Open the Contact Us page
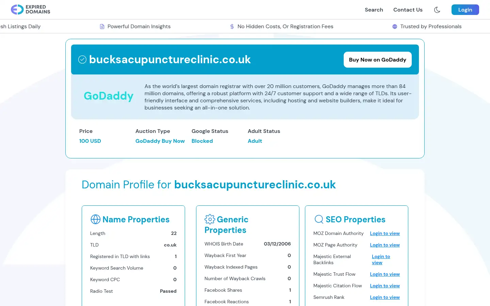Viewport: 490px width, 306px height. [408, 10]
